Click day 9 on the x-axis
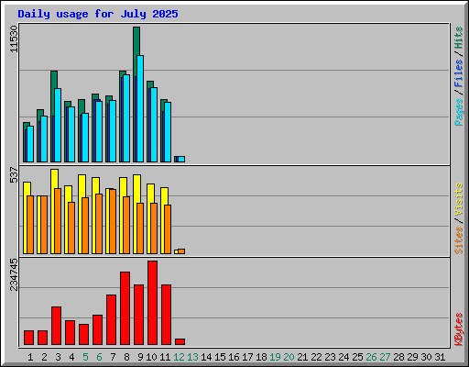The width and height of the screenshot is (469, 367). point(140,357)
